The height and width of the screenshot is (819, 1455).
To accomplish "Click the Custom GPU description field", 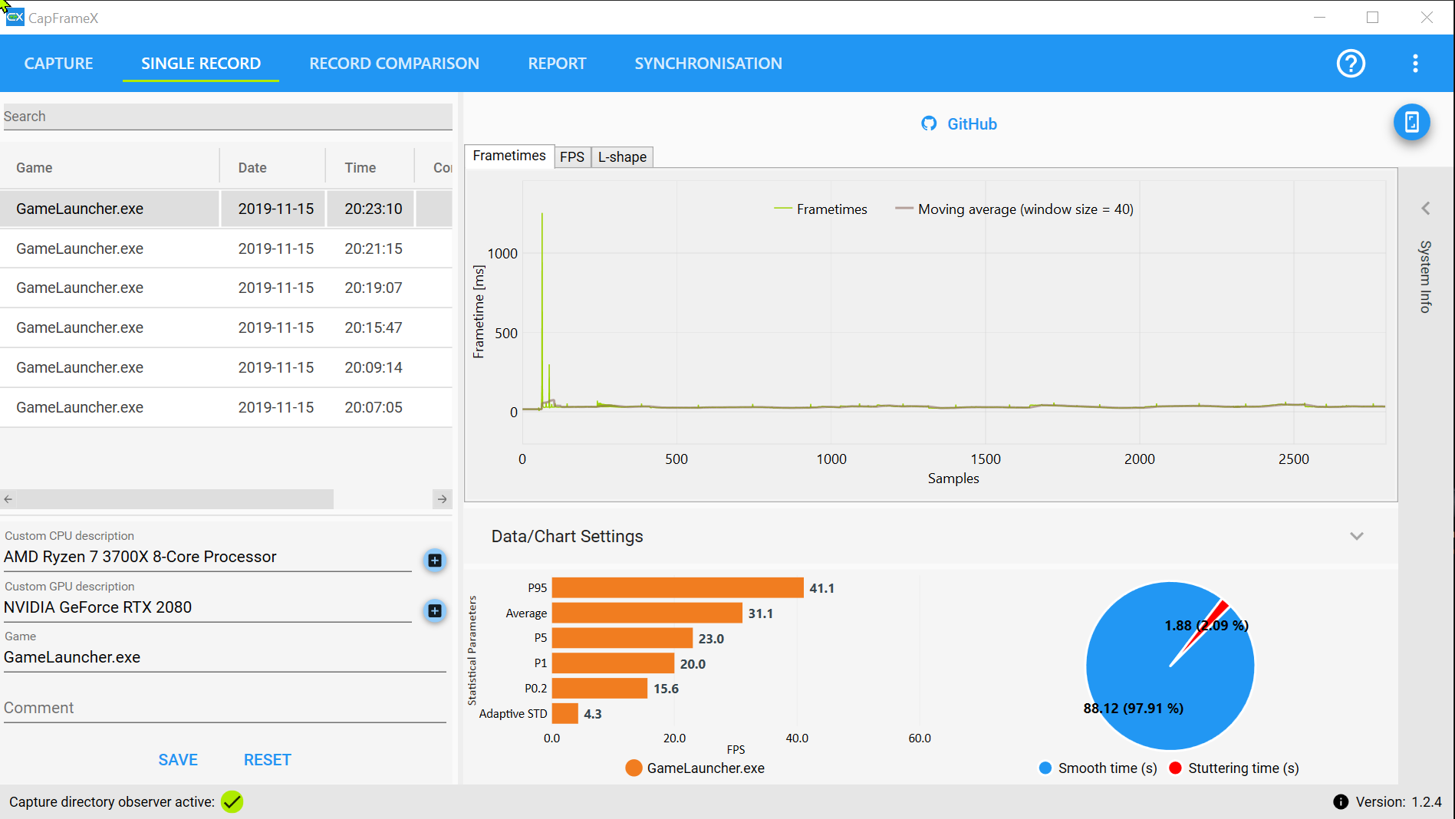I will point(208,607).
